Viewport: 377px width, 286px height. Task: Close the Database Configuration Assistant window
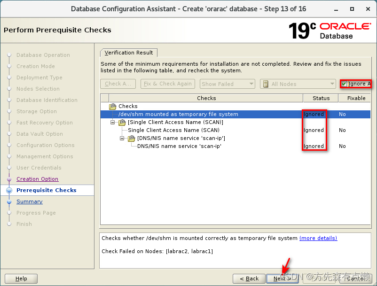pos(368,9)
